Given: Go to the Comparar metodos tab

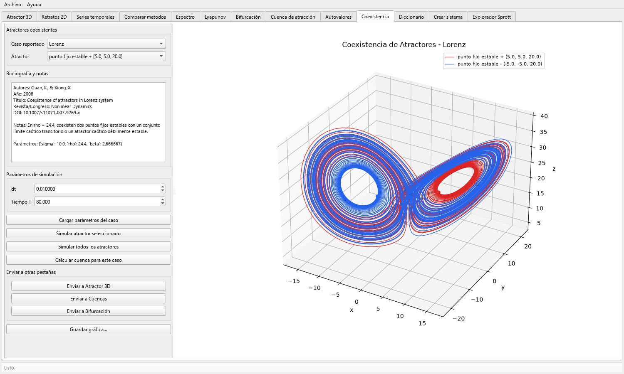Looking at the screenshot, I should coord(145,17).
